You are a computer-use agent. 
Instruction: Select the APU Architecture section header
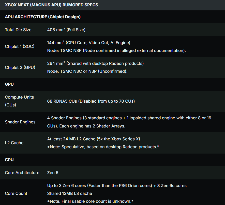[43, 17]
